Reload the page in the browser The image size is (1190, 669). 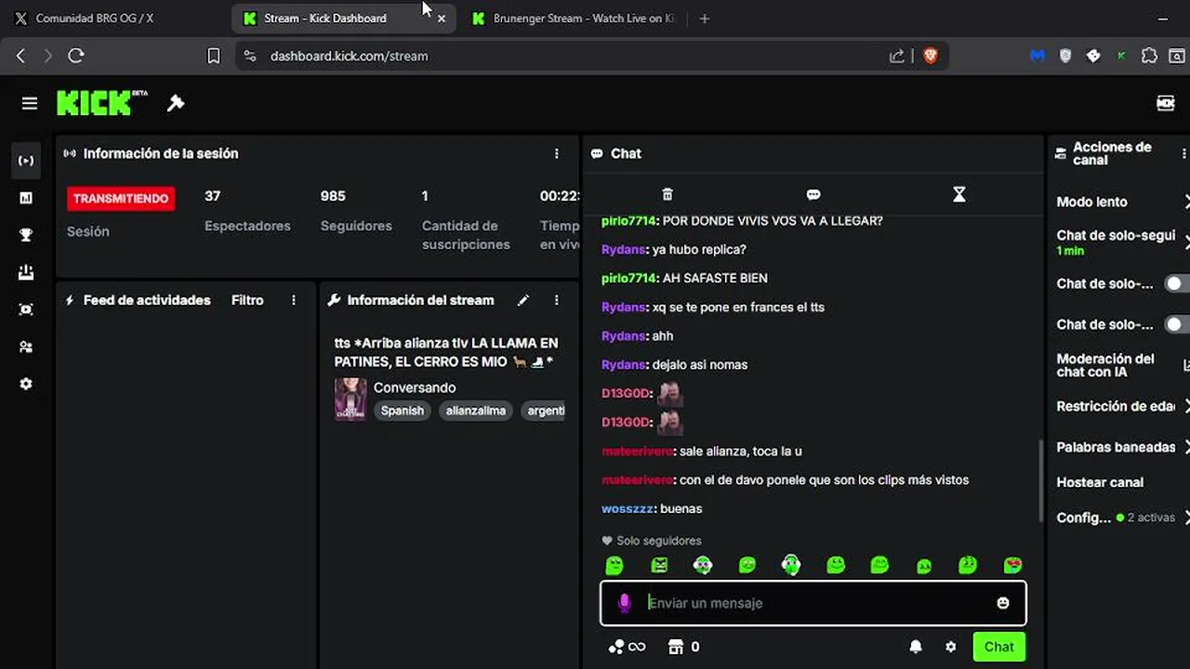point(76,56)
